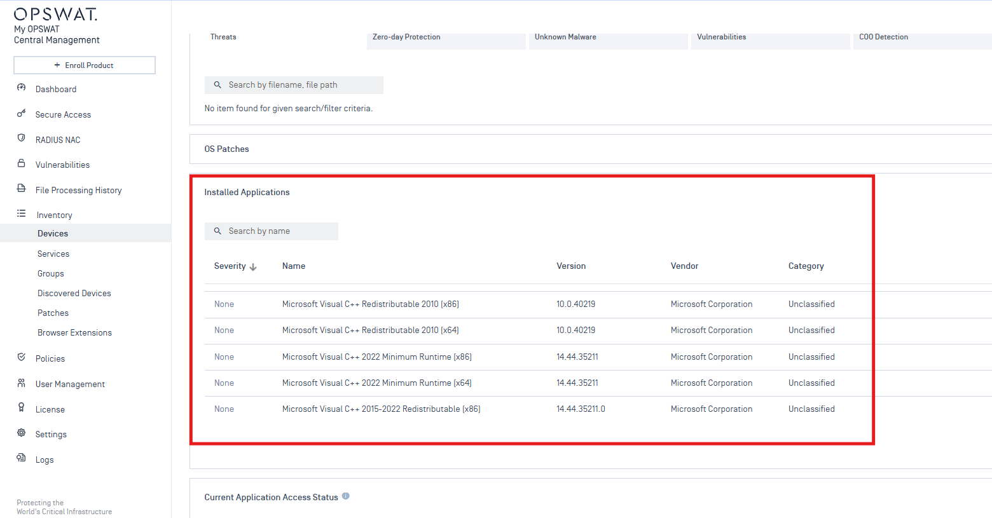Open Browser Extensions in sidebar
This screenshot has width=992, height=518.
74,333
